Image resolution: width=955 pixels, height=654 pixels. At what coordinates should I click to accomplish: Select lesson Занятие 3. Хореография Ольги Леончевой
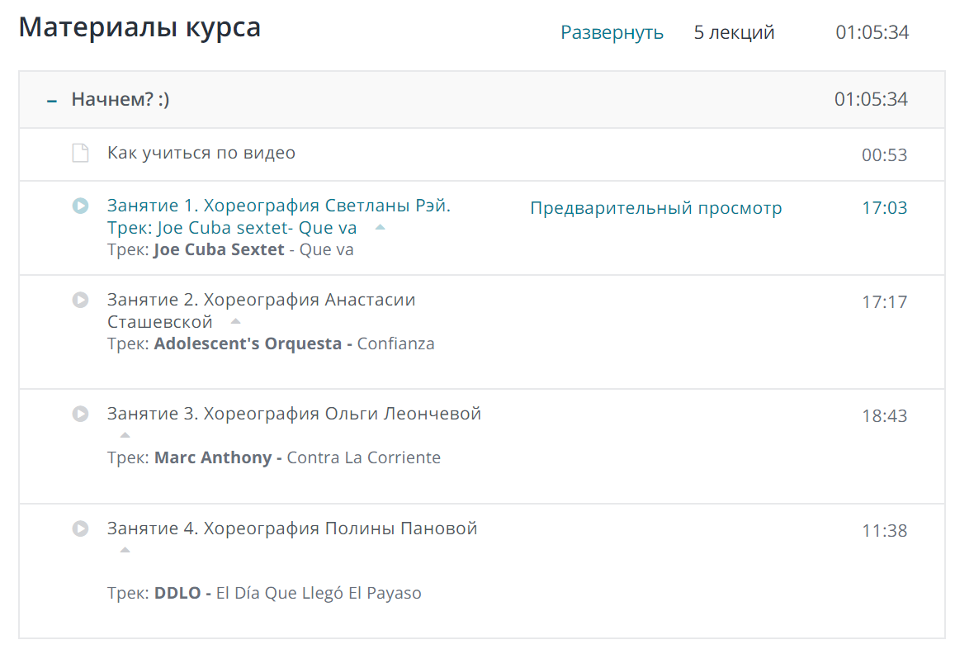coord(293,413)
